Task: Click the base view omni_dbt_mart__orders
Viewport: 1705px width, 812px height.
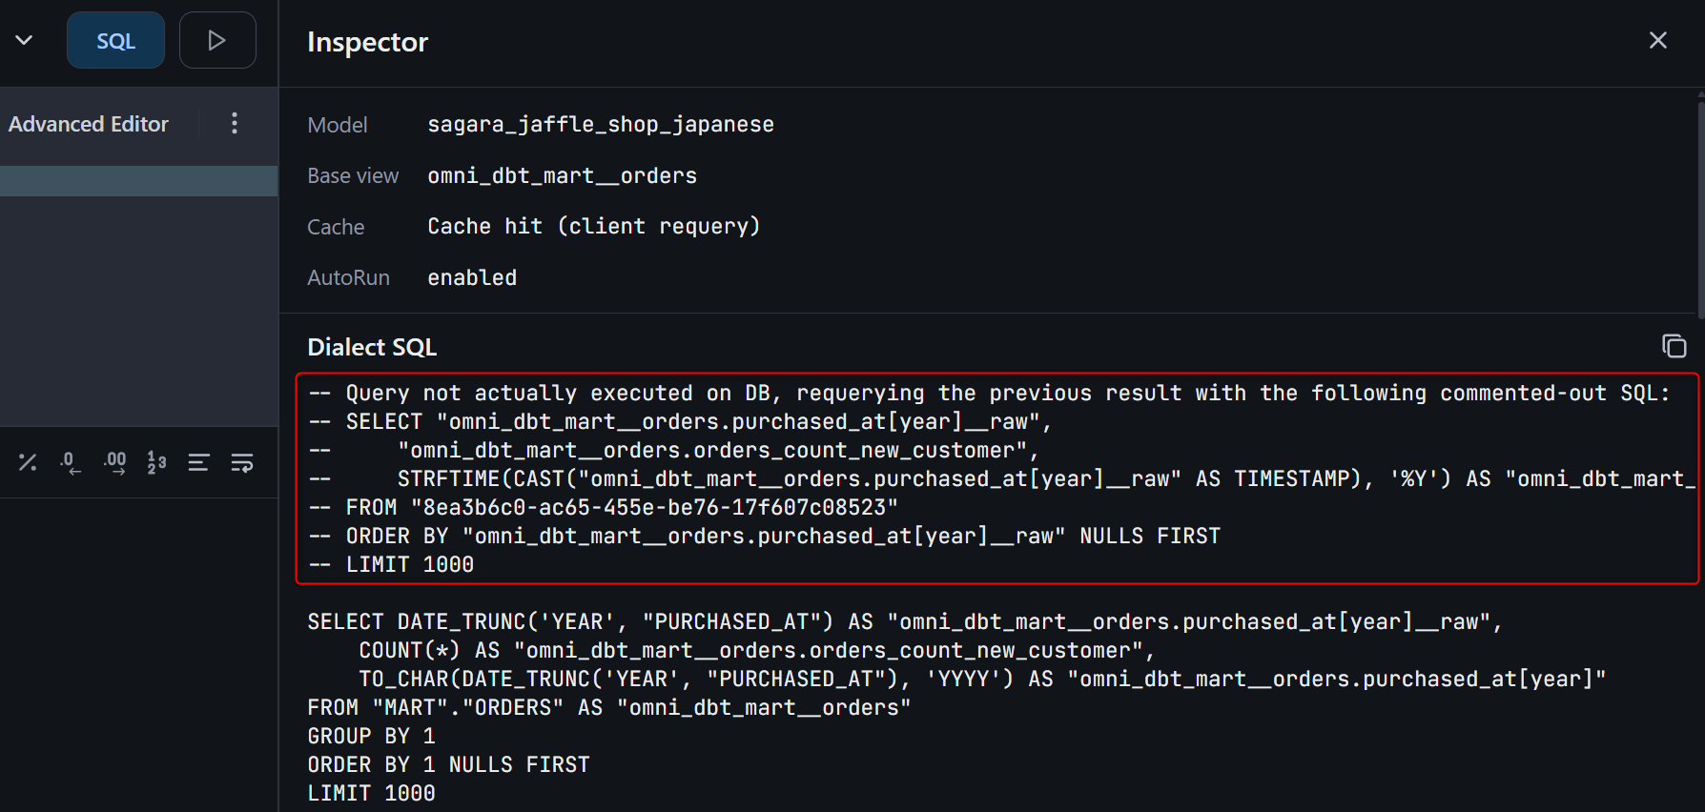Action: (562, 176)
